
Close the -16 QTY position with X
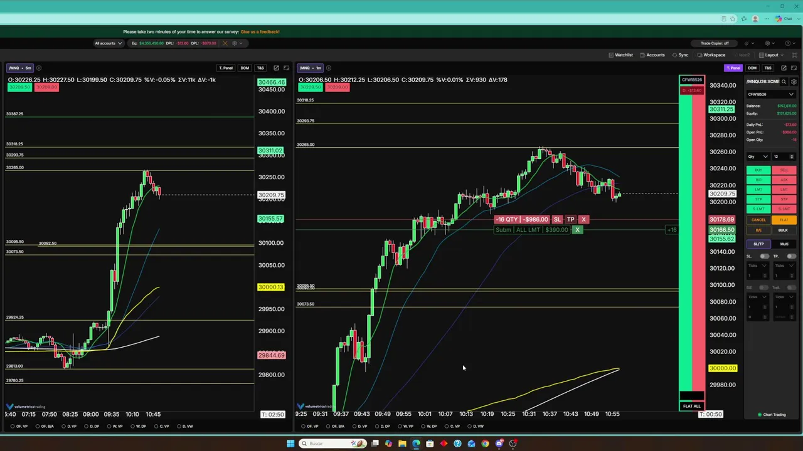(x=583, y=219)
